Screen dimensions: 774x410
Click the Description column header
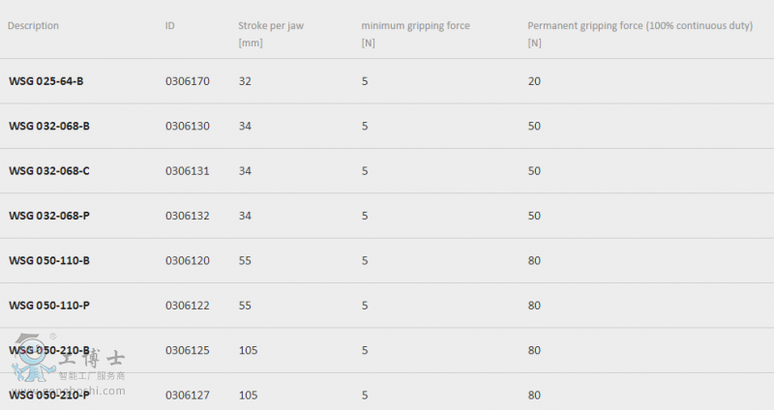click(33, 26)
